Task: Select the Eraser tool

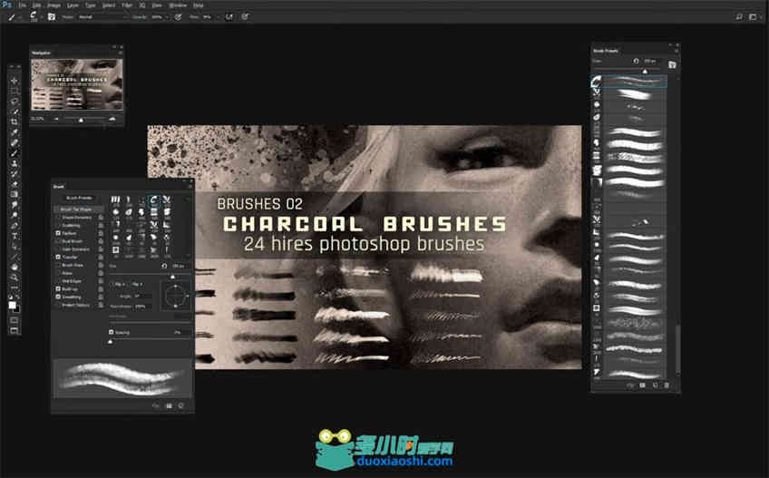Action: point(15,184)
